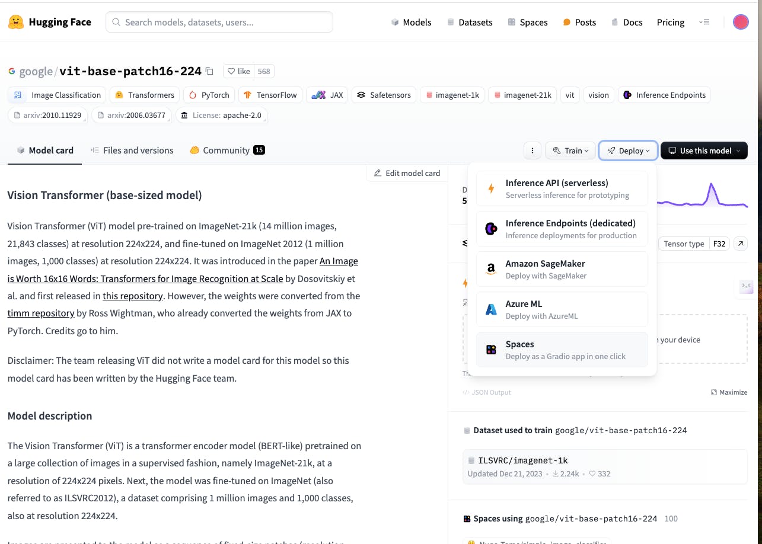The height and width of the screenshot is (544, 762).
Task: Click the Image Classification tag
Action: 58,95
